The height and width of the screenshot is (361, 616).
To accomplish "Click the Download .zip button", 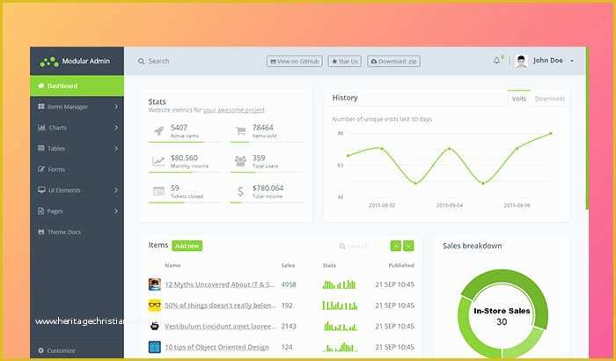I will point(393,62).
